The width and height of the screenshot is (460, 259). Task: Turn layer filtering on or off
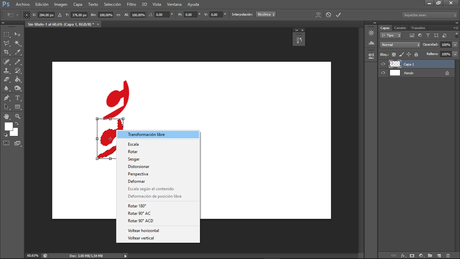tap(457, 35)
